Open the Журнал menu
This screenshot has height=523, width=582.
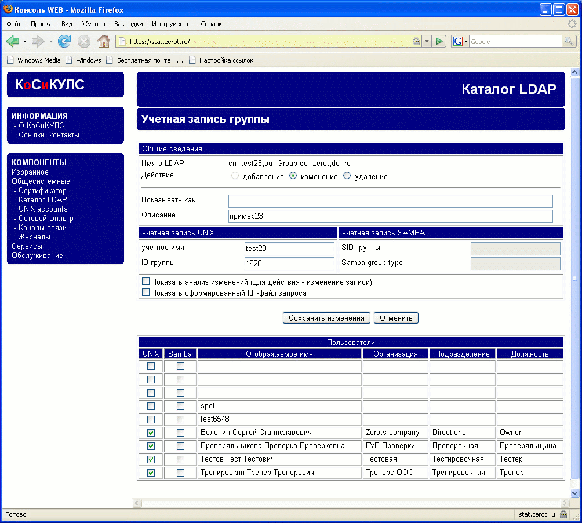click(x=93, y=24)
